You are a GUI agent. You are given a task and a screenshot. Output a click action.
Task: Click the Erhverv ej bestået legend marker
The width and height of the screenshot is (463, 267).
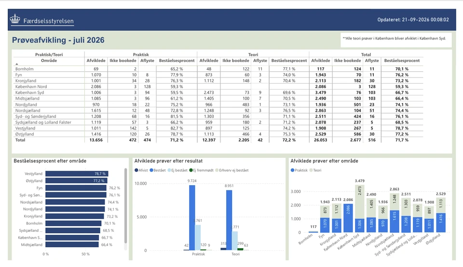point(217,170)
